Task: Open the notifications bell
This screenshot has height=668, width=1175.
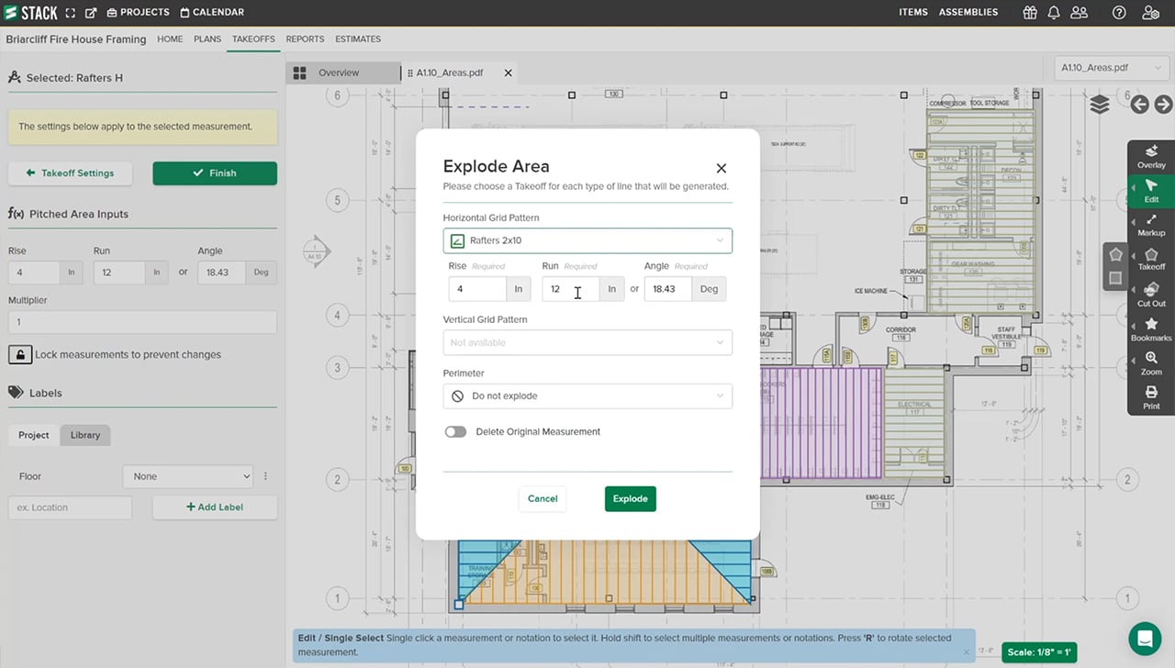Action: (1054, 13)
